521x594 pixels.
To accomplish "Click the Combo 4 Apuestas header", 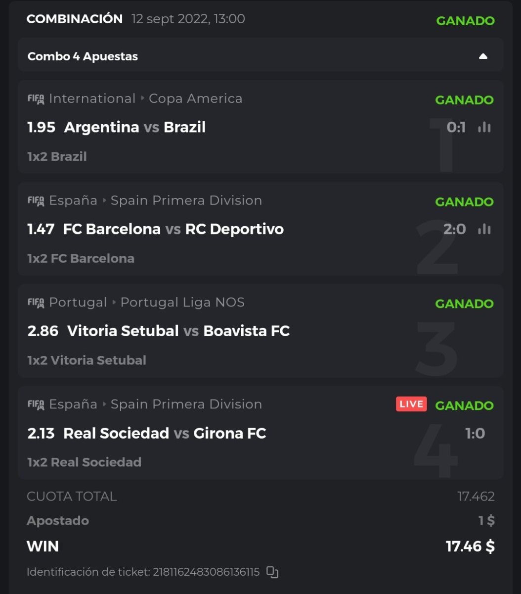I will pyautogui.click(x=83, y=56).
